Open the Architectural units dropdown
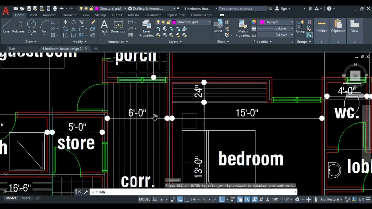The height and width of the screenshot is (209, 372). [331, 199]
